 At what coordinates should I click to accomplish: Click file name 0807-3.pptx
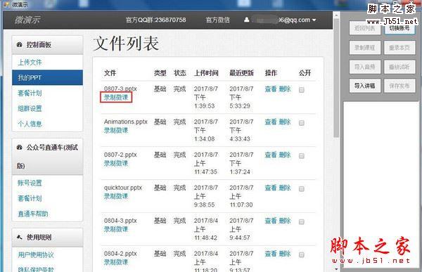(120, 89)
